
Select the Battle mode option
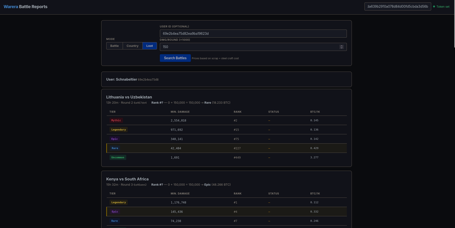pyautogui.click(x=114, y=46)
